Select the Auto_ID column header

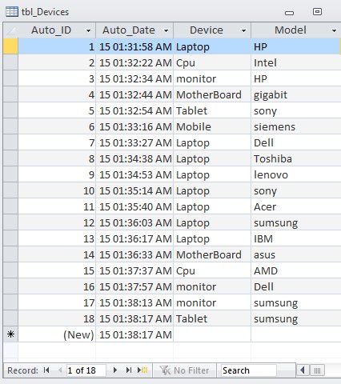click(x=57, y=30)
